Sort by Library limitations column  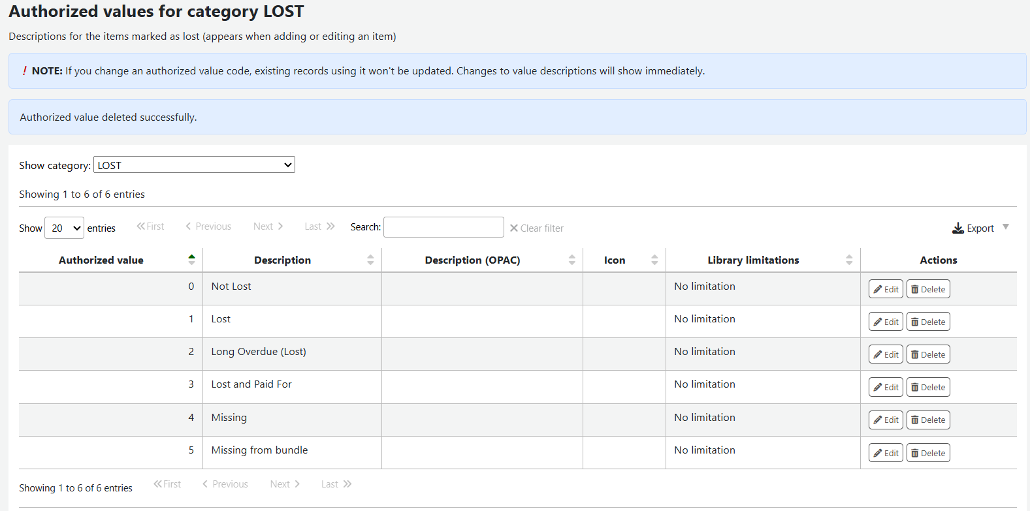coord(753,260)
